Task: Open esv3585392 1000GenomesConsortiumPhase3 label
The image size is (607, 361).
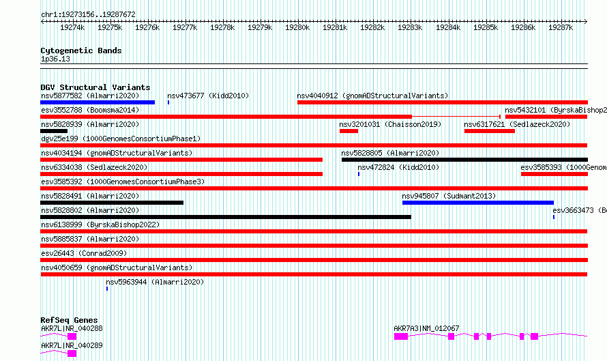Action: point(123,182)
